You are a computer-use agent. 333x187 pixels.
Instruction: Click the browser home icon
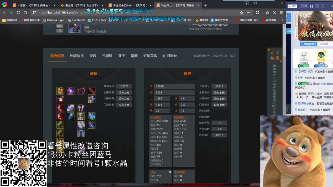tap(25, 13)
